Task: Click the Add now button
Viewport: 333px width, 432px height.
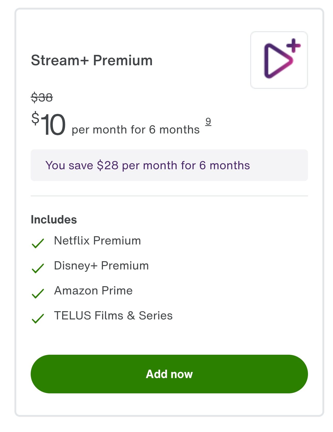Action: 169,374
